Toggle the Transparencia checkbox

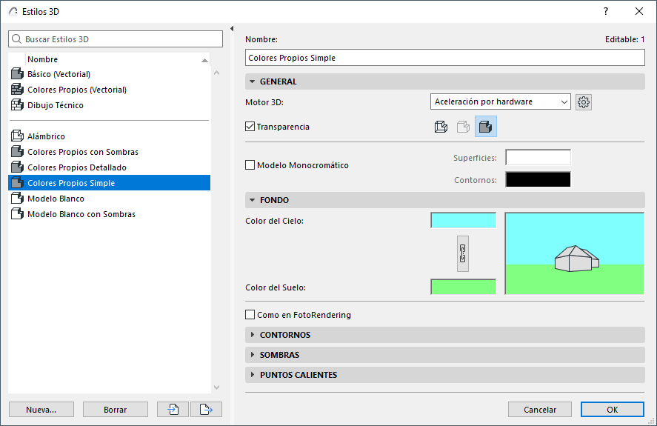coord(250,126)
